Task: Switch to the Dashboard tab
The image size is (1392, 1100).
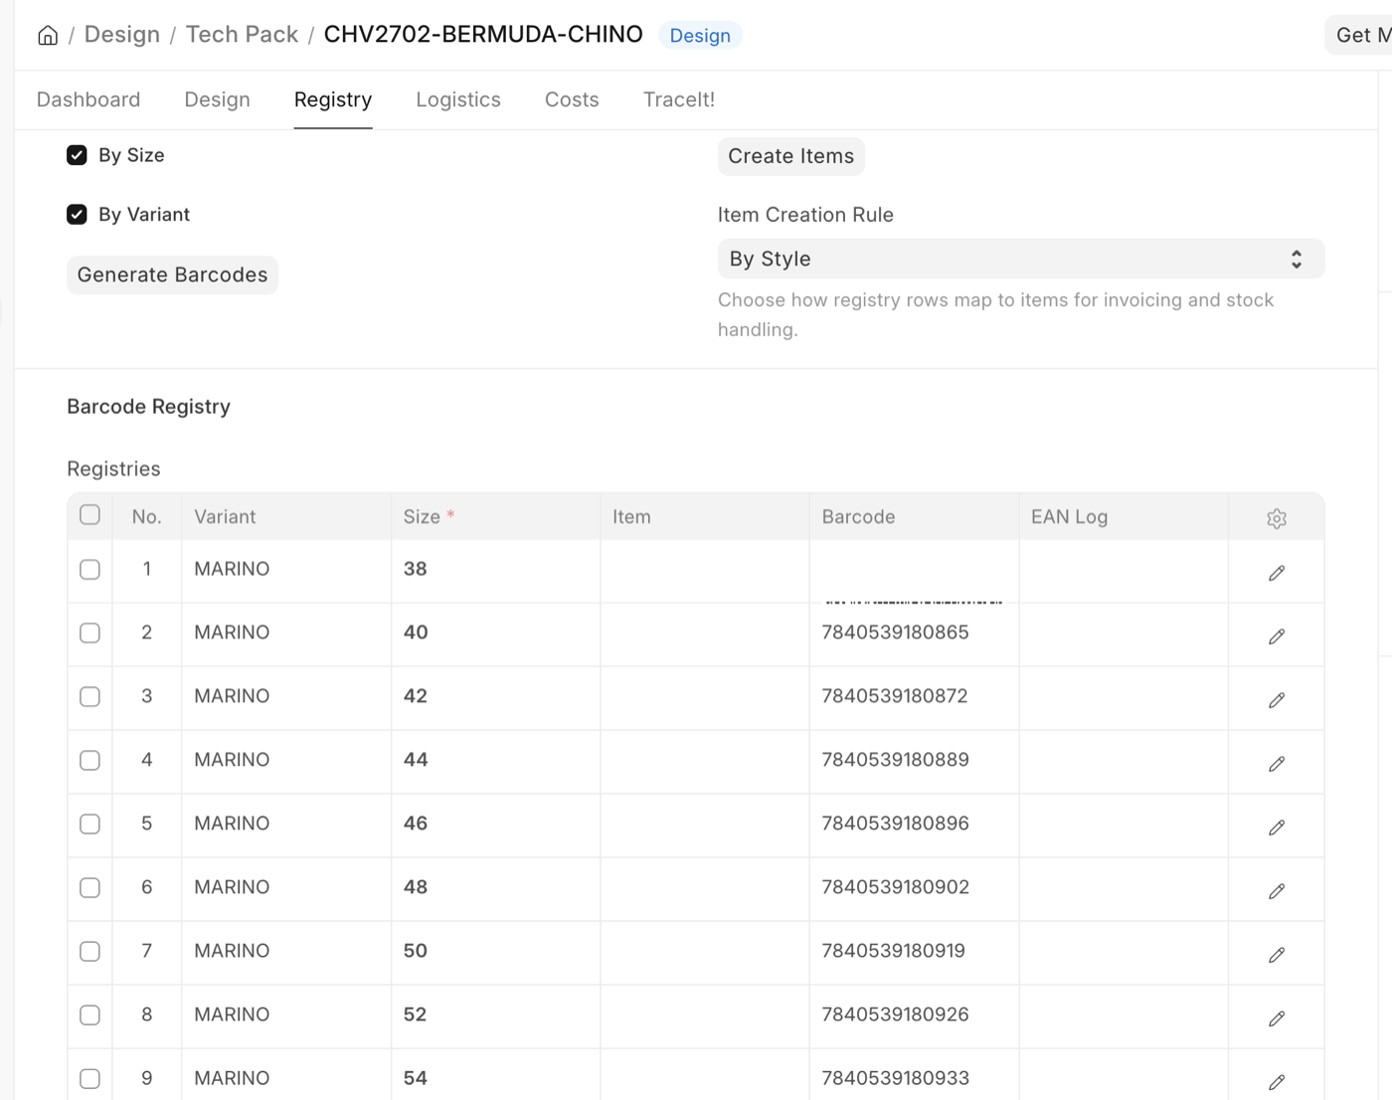Action: pyautogui.click(x=88, y=99)
